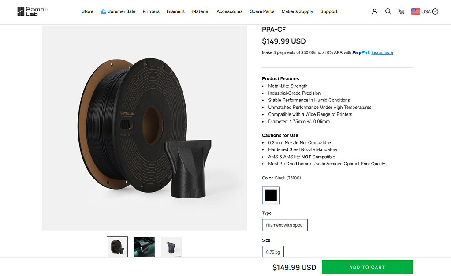Go to the Support menu item
451x276 pixels.
point(329,11)
